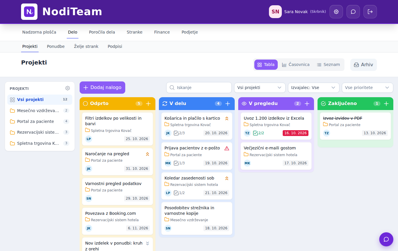
Task: Click JK avatar on Povezava z Booking.com card
Action: pos(89,228)
